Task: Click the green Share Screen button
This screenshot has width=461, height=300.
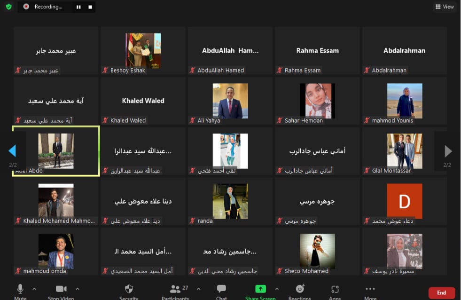Action: pos(260,290)
